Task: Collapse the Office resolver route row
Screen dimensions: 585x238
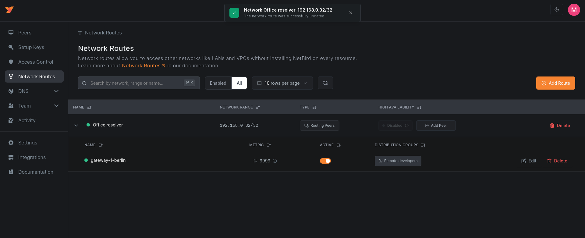Action: click(76, 126)
